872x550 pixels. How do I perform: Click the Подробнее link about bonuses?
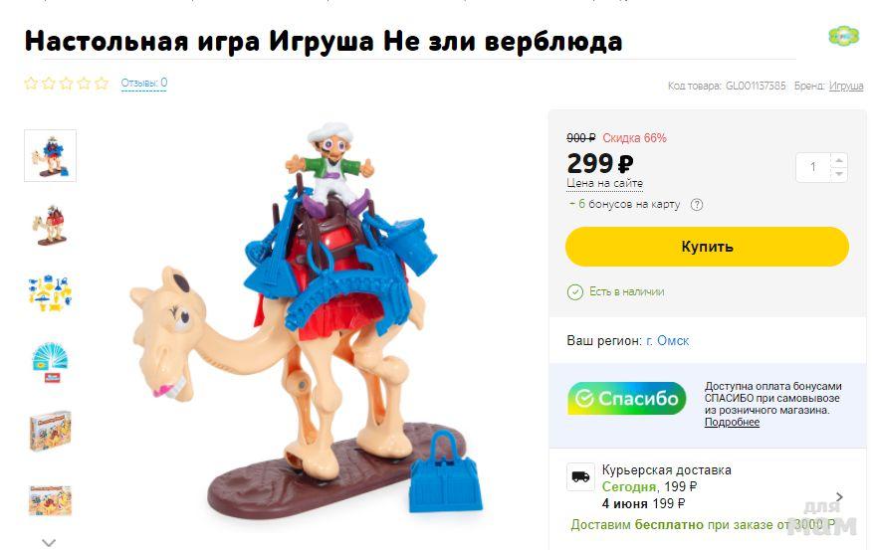click(732, 423)
